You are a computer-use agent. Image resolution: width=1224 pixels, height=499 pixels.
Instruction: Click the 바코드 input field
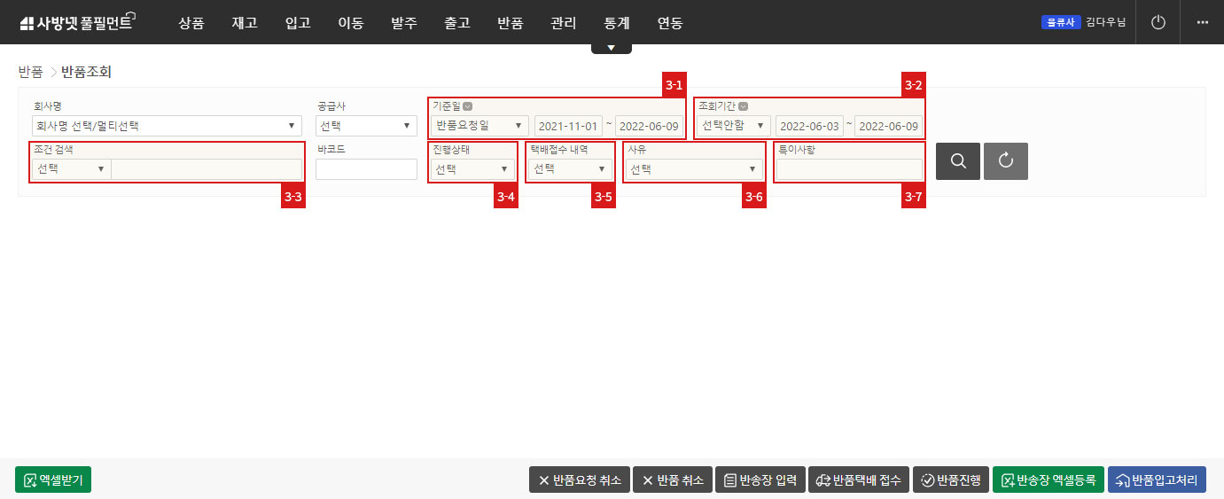366,169
